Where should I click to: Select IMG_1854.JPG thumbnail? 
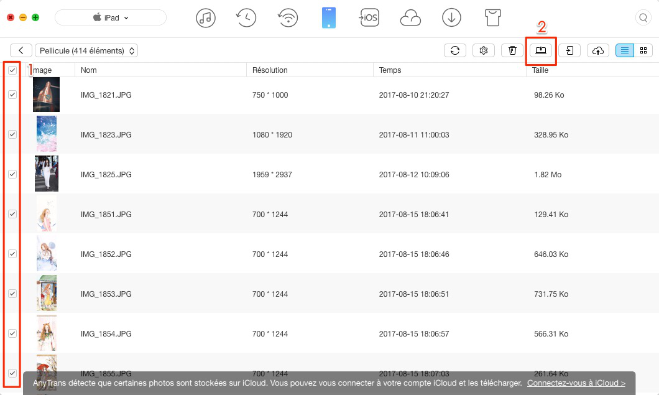coord(46,333)
